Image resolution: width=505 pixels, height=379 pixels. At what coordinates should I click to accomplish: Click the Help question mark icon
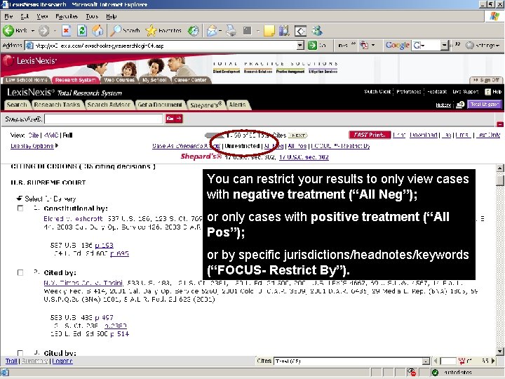pos(488,92)
